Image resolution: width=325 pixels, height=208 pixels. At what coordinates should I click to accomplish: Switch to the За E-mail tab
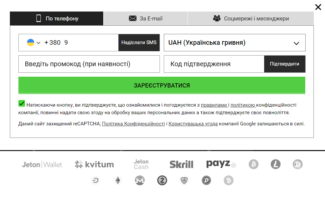click(145, 18)
